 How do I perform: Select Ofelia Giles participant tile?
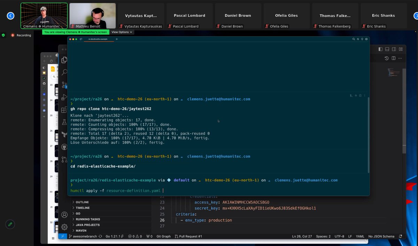pyautogui.click(x=286, y=16)
